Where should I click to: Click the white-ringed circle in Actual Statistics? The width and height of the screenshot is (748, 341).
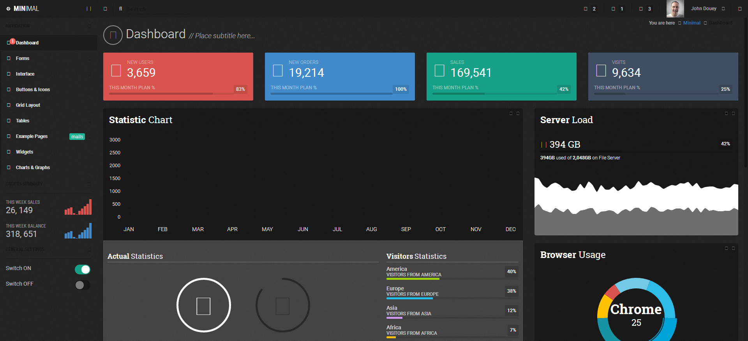tap(203, 305)
